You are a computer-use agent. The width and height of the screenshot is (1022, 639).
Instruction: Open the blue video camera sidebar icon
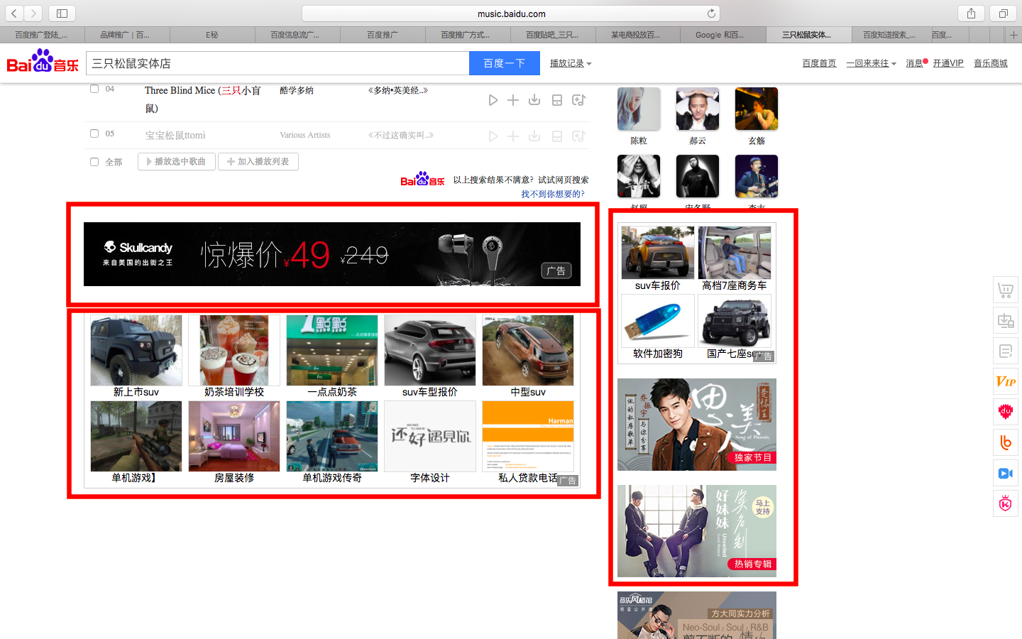coord(1005,474)
